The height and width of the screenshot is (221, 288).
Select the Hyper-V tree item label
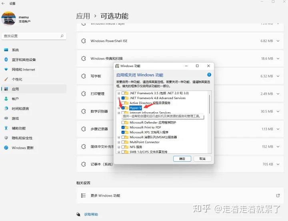136,108
